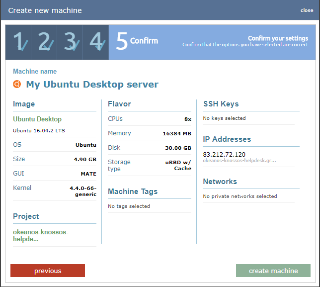The width and height of the screenshot is (320, 287).
Task: Click the Ubuntu Desktop image name
Action: point(37,119)
